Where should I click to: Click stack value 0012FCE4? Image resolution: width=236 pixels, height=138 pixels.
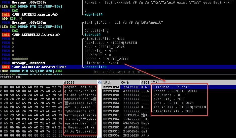pos(131,115)
